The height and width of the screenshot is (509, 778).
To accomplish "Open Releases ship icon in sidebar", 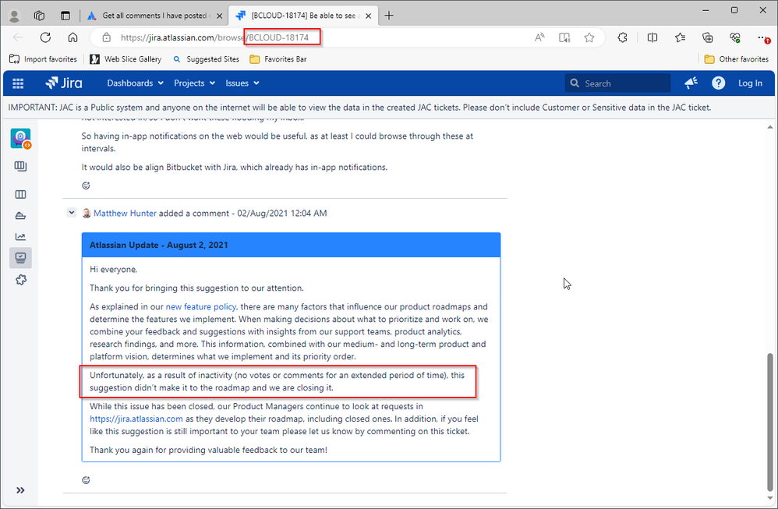I will (20, 216).
